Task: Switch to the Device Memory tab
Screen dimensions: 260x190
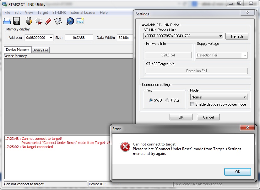Action: 18,50
